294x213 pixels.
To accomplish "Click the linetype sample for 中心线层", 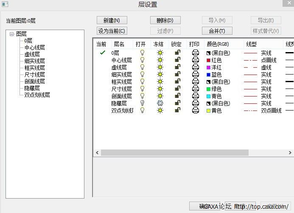I will (x=250, y=61).
